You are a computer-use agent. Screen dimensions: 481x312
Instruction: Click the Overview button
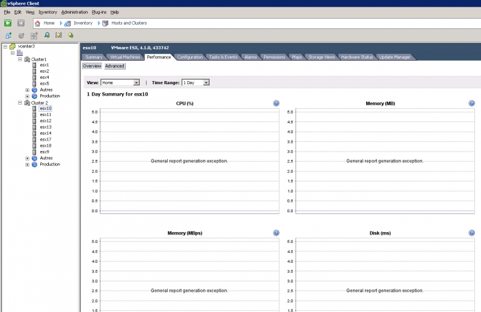coord(92,66)
